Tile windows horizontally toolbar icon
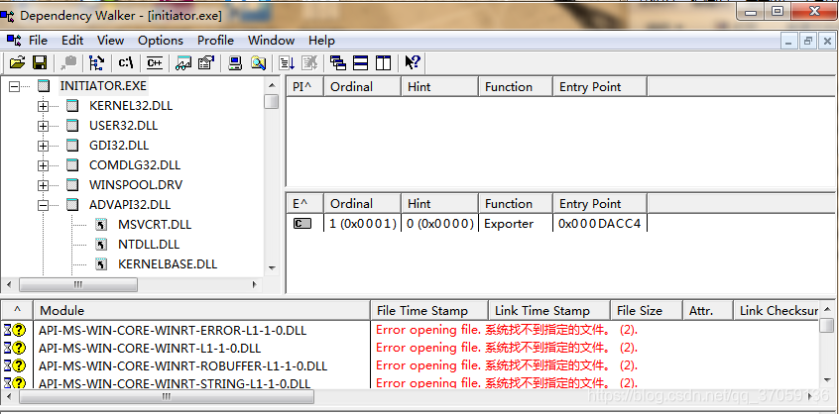The height and width of the screenshot is (414, 839). [361, 62]
